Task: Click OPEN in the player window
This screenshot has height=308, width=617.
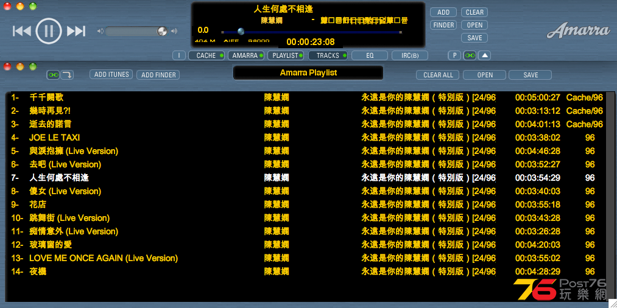Action: [474, 25]
